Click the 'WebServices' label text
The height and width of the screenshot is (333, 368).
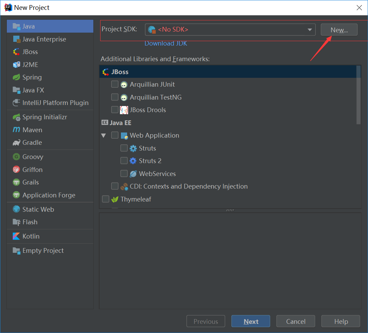(157, 174)
